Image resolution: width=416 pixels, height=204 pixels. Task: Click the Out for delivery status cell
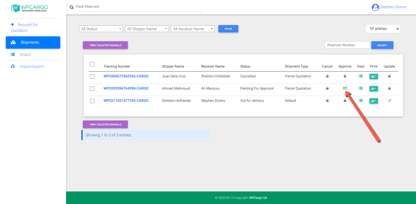(252, 101)
